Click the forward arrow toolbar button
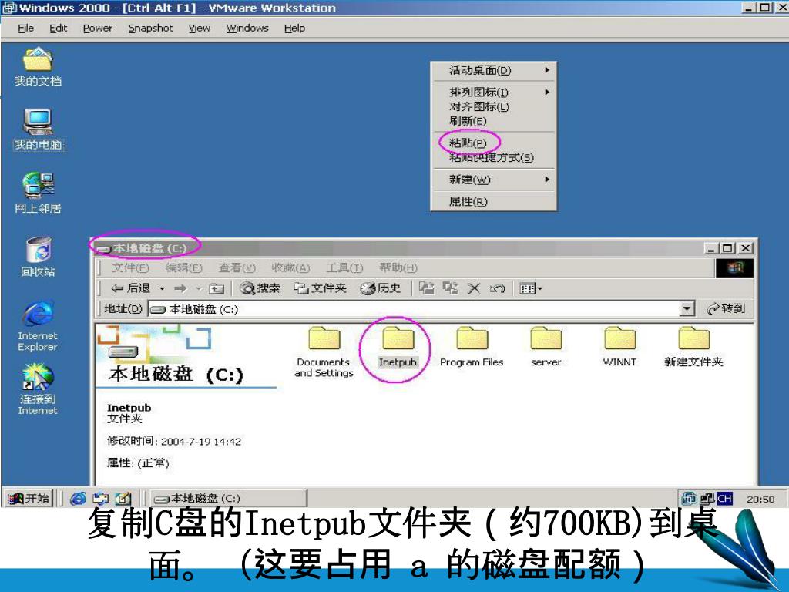Image resolution: width=789 pixels, height=592 pixels. [x=180, y=288]
